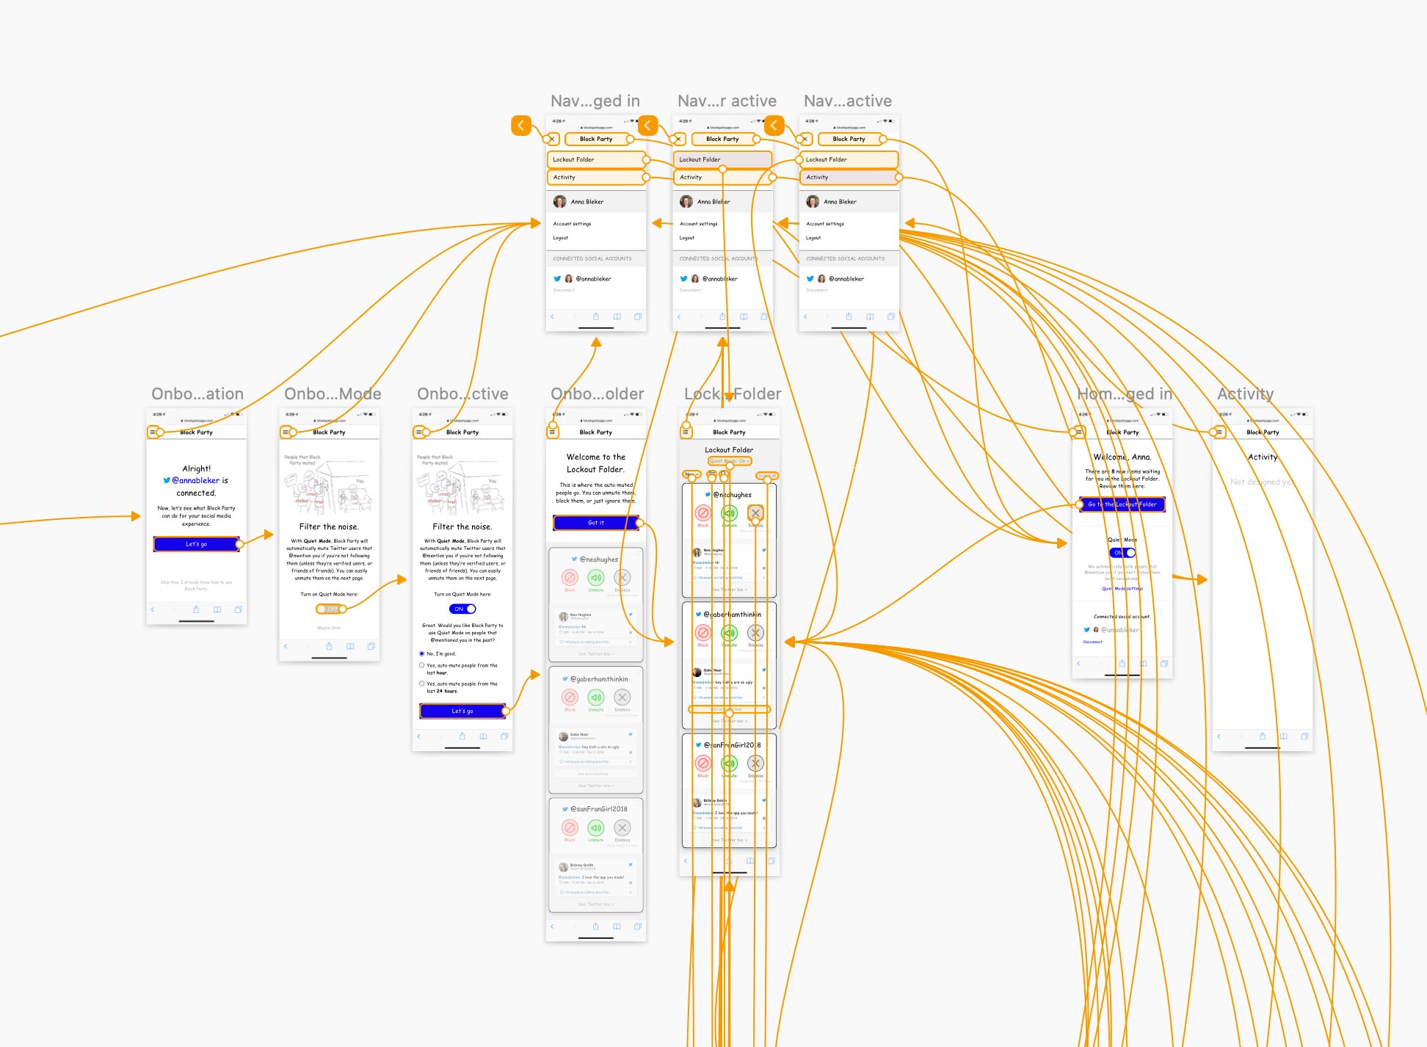Click the Safari tabs icon on the Lockout Folder screen
This screenshot has width=1427, height=1047.
[771, 859]
